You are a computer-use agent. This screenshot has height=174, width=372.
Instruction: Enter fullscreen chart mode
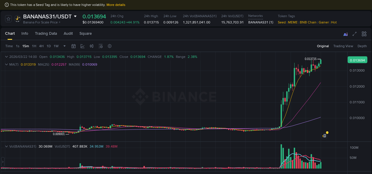click(x=354, y=34)
